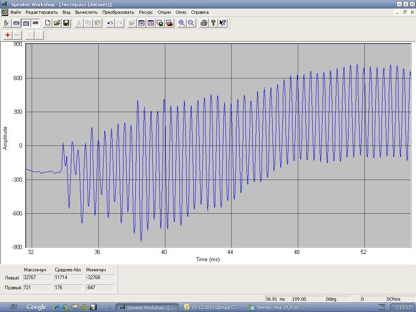Open the Файл menu
This screenshot has width=416, height=312.
coord(16,12)
